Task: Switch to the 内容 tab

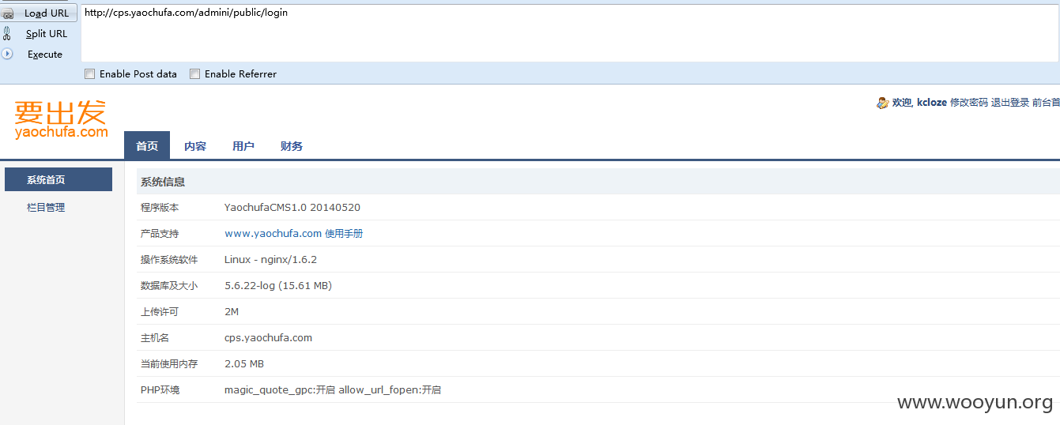Action: tap(195, 145)
